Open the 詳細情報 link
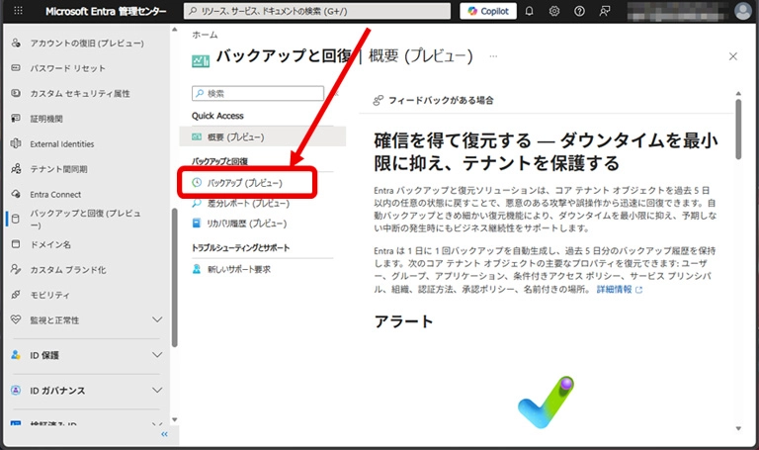The image size is (759, 450). click(619, 290)
